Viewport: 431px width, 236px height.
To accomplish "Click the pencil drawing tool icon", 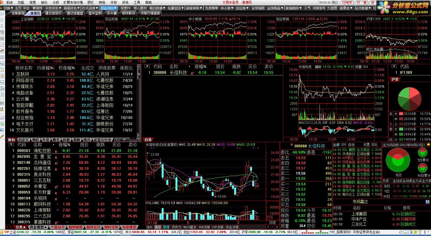I will point(2,136).
